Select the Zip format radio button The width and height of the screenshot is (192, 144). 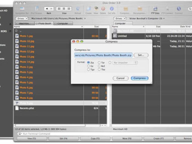[x=89, y=63]
